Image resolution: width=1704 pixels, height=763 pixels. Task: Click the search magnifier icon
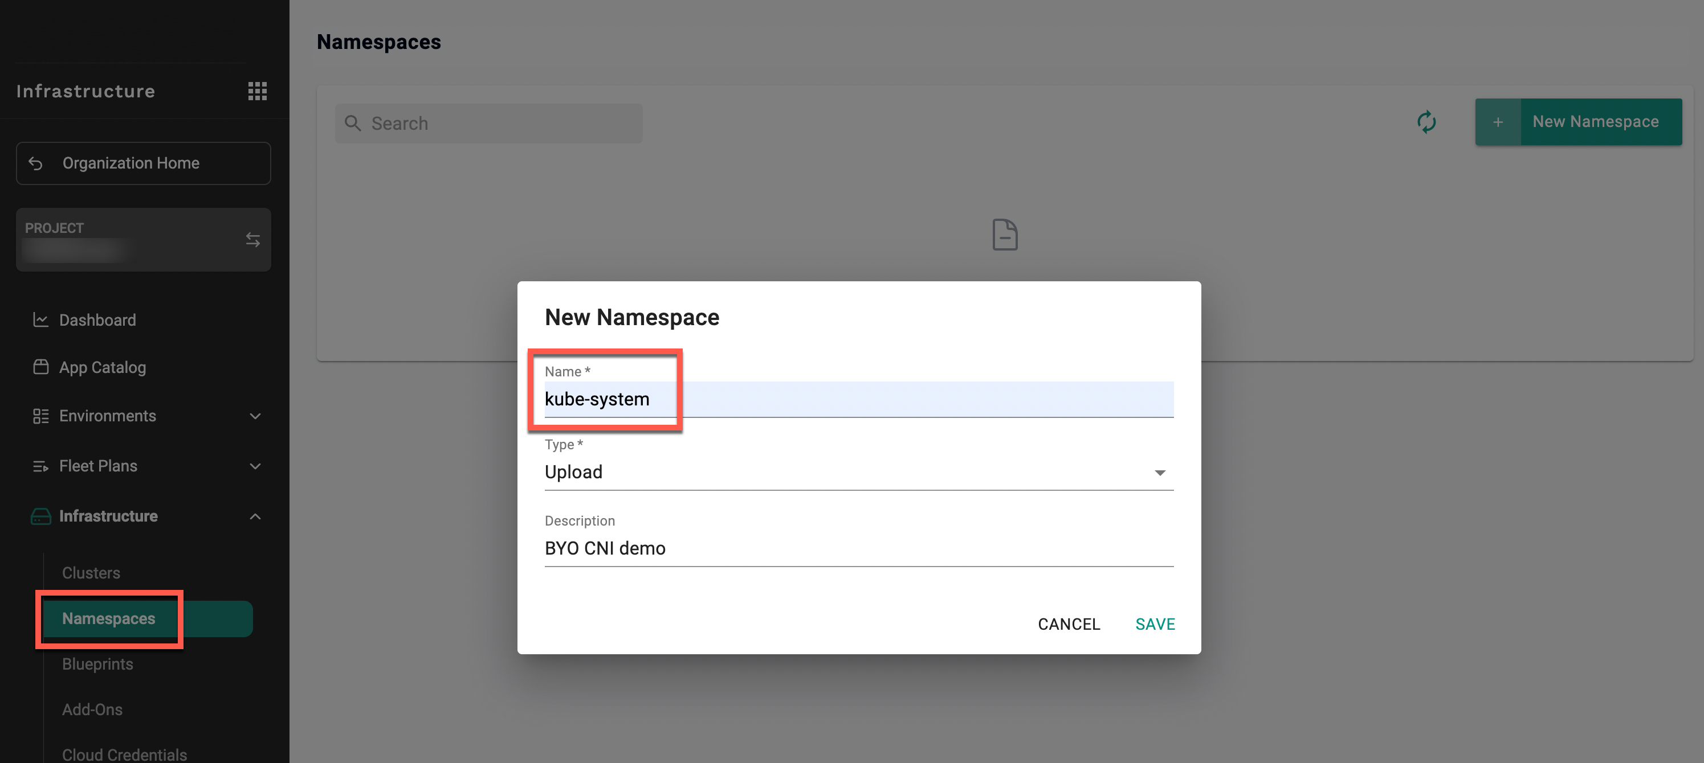[353, 124]
